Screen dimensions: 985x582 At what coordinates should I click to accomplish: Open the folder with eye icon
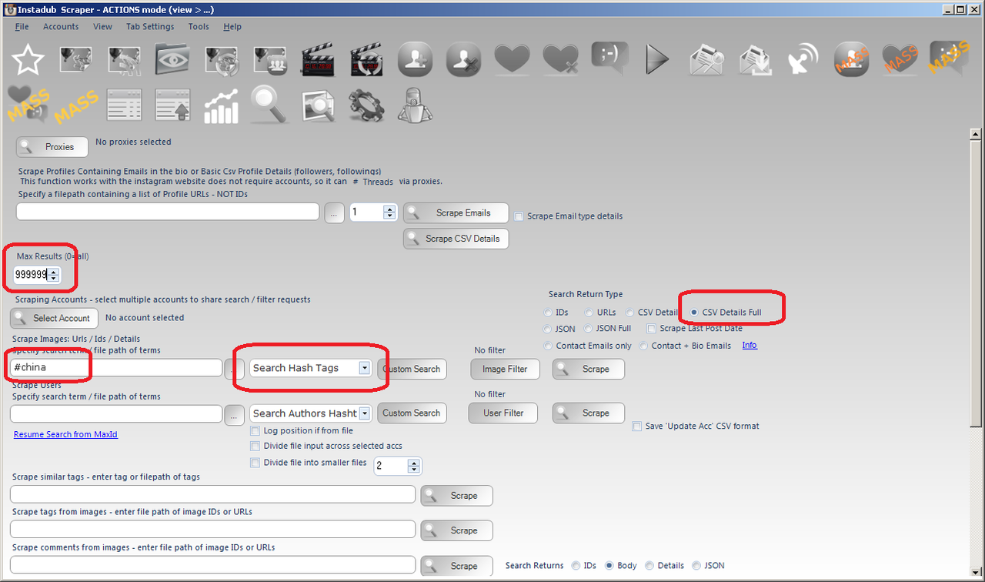pos(173,59)
